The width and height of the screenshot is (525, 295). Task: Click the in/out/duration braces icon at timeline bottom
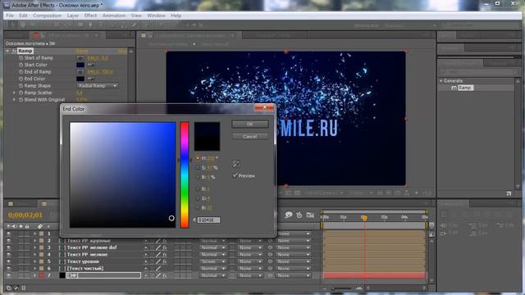[x=24, y=288]
